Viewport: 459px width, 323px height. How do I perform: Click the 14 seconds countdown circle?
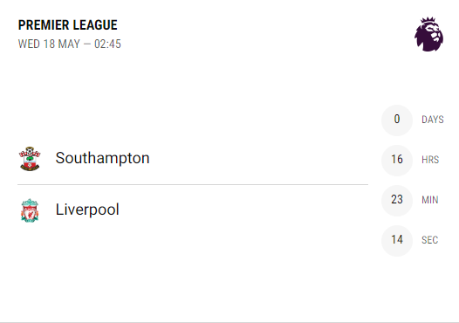397,240
